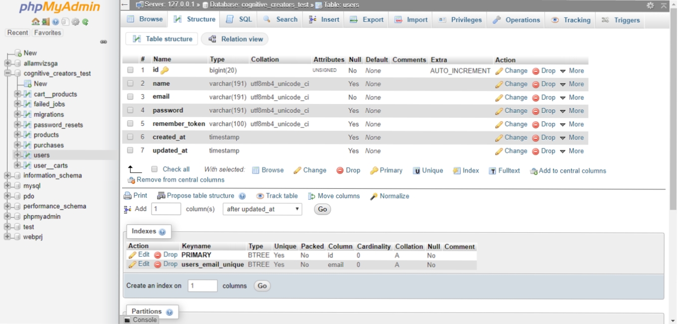The height and width of the screenshot is (324, 678).
Task: Click the log out door icon
Action: click(45, 22)
